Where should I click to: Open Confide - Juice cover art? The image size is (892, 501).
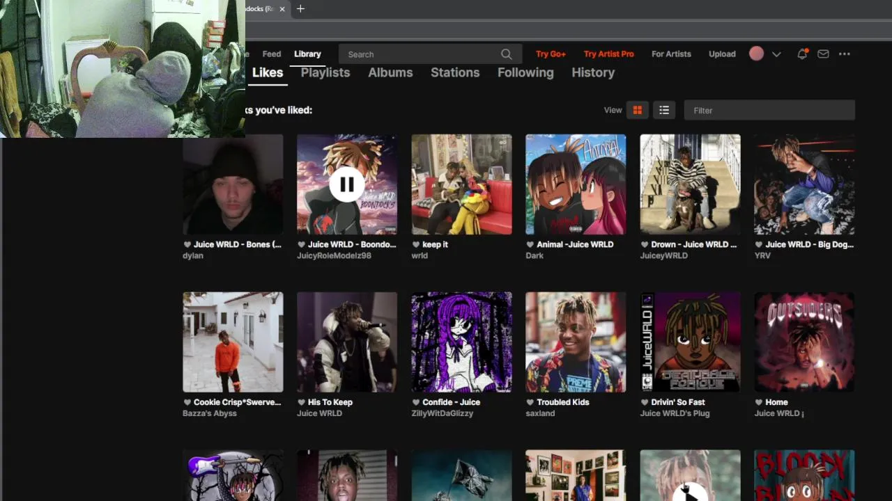(461, 342)
